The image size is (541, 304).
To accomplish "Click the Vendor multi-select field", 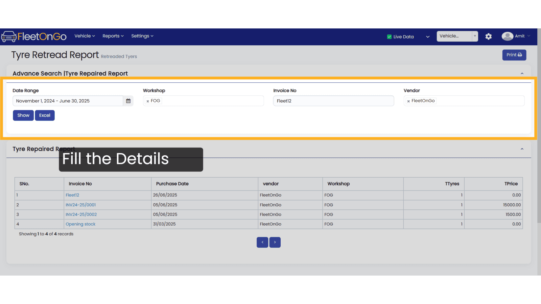I will [x=464, y=101].
